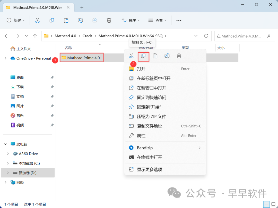Click Cut icon in context menu
This screenshot has width=278, height=208.
(131, 56)
